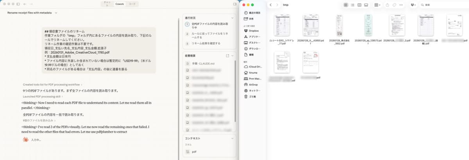Screen dimensions: 469x160
Task: Go back in Finder
Action: tap(270, 5)
